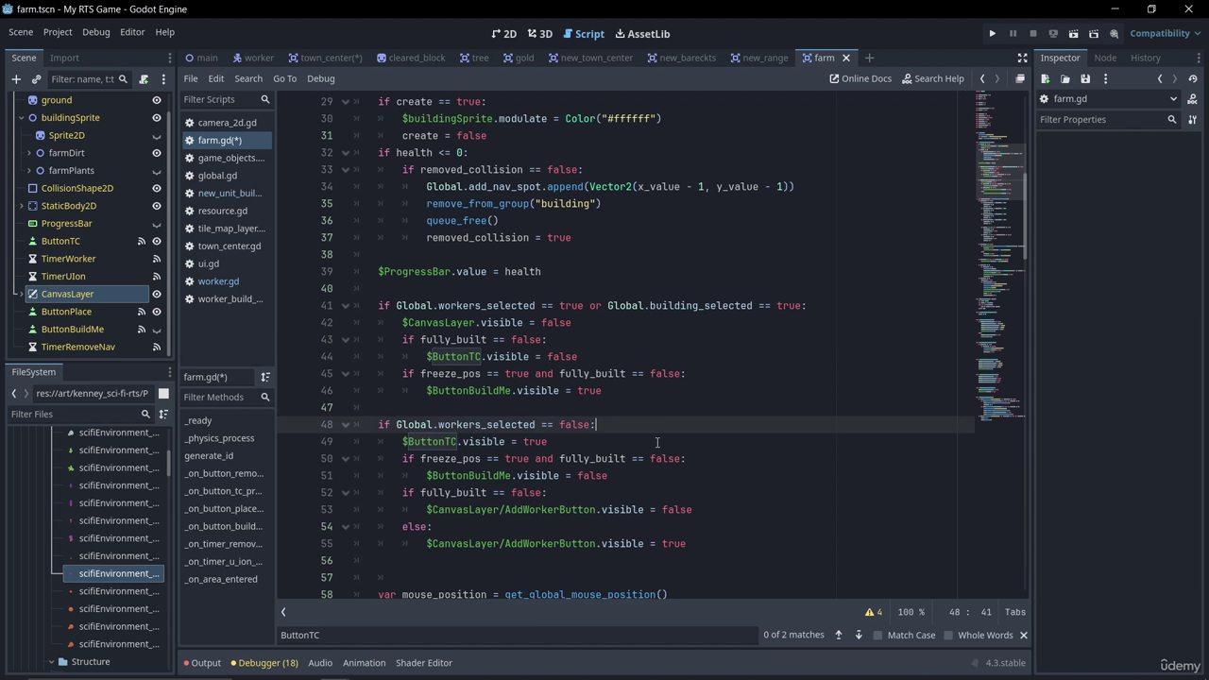
Task: Collapse the buildingSprite node
Action: 22,118
